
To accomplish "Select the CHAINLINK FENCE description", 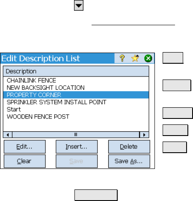I will tap(76, 80).
